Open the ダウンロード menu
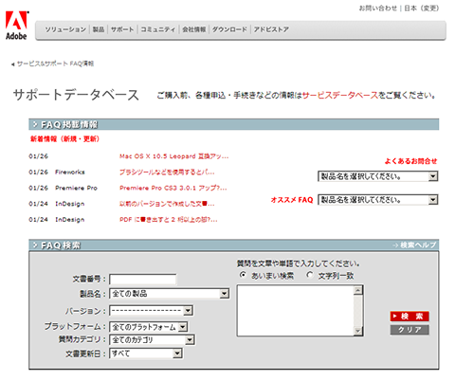Screen dimensions: 455x381 point(229,29)
